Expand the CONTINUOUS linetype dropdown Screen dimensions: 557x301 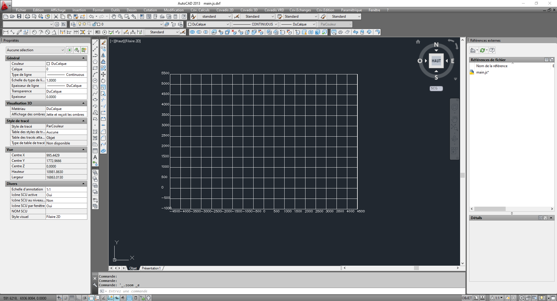pos(276,24)
